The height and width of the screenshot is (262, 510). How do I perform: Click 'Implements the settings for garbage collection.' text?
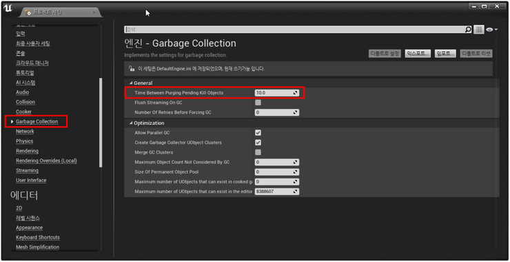[175, 55]
